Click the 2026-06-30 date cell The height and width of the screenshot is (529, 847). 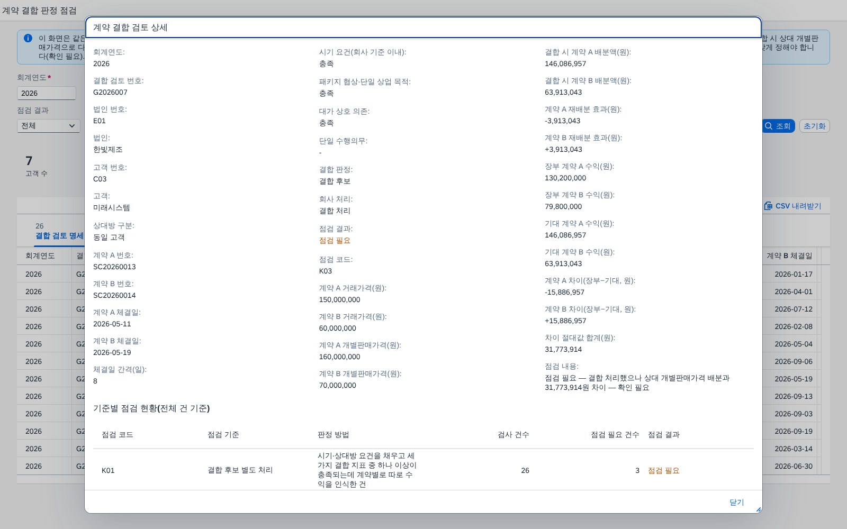tap(793, 466)
